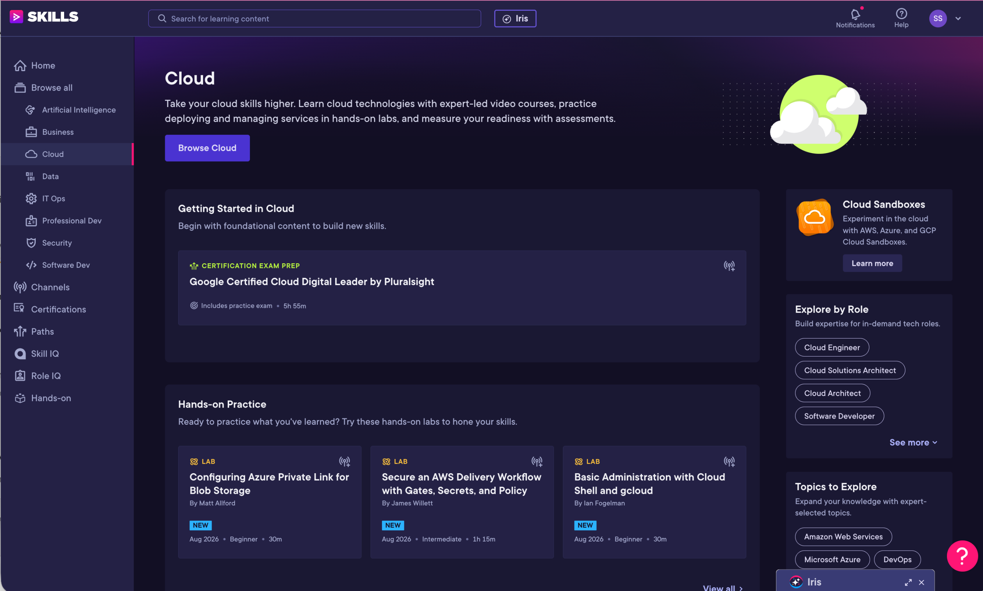
Task: Select the Software Developer role chip
Action: [839, 416]
